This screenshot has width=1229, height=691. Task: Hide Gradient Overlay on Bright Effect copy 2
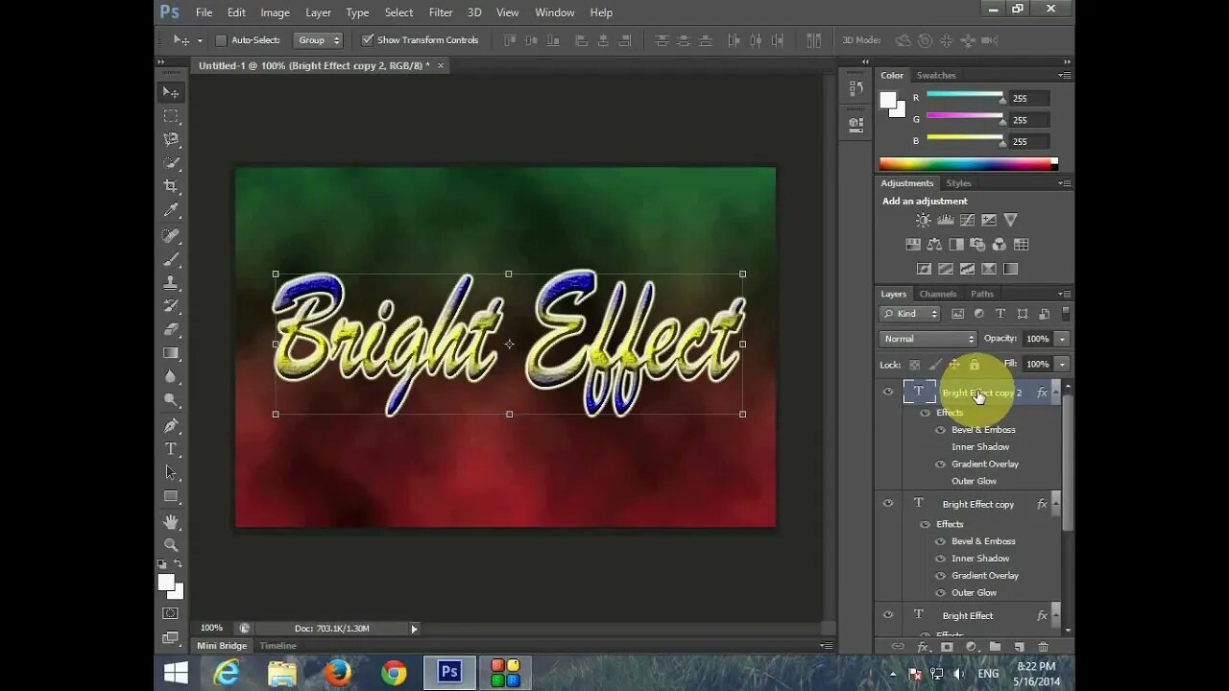tap(940, 465)
